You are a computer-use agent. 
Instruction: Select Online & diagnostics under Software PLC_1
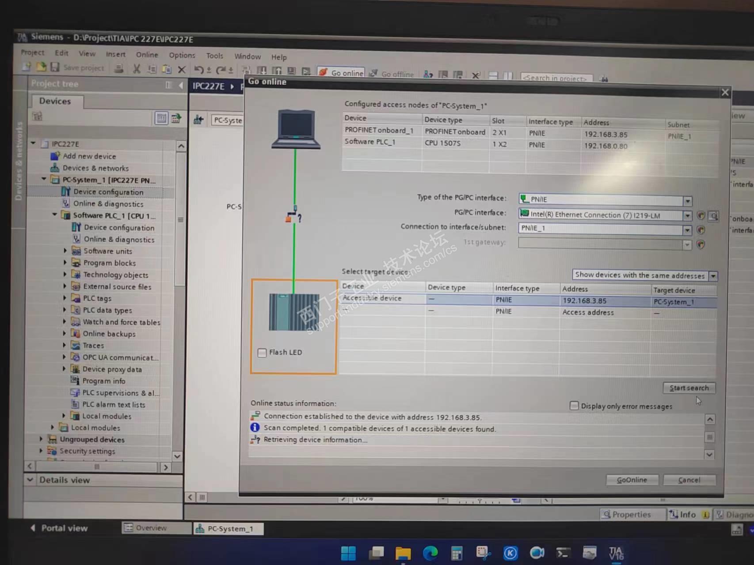point(119,239)
